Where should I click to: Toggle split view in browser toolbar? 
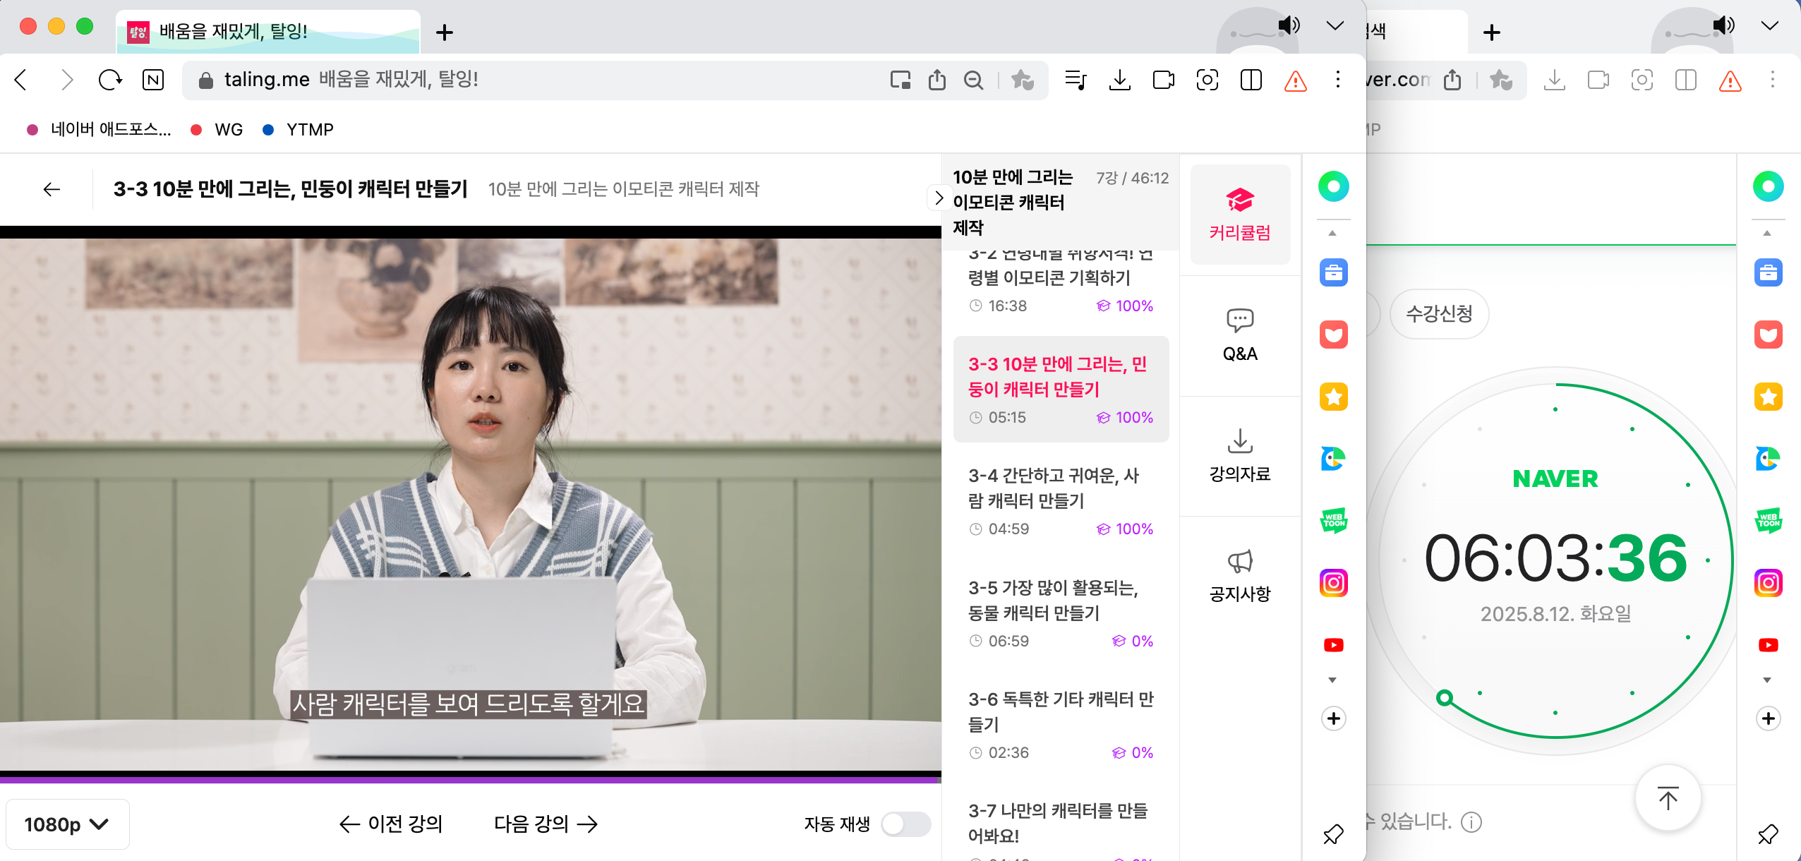click(x=1251, y=80)
